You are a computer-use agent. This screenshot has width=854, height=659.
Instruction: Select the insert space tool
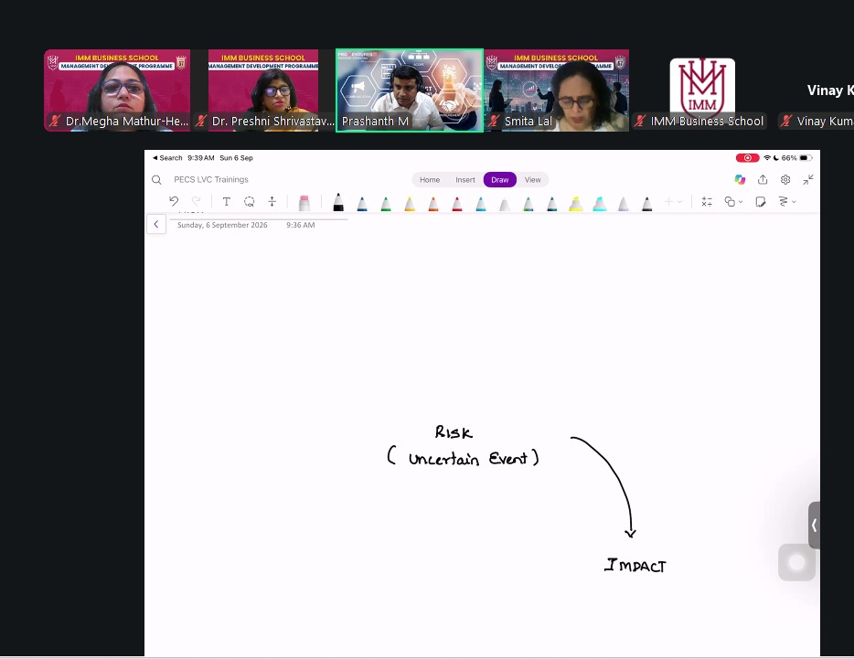click(x=272, y=201)
